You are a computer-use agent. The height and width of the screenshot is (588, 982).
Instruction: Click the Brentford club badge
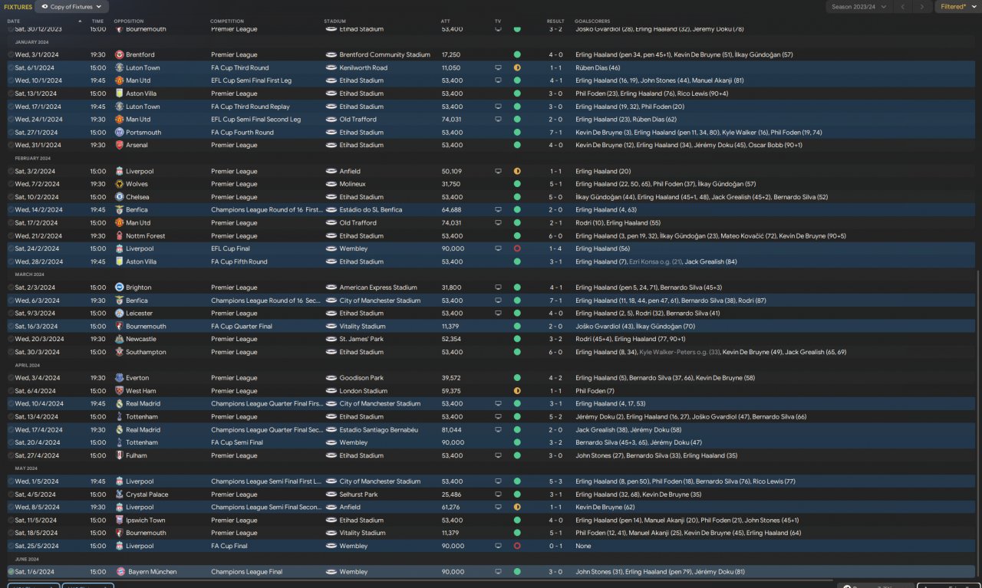coord(119,55)
